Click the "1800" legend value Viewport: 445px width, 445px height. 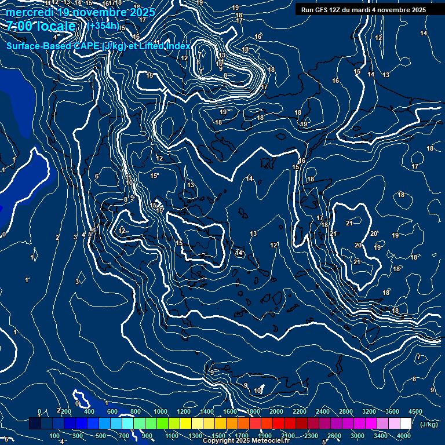tap(253, 411)
